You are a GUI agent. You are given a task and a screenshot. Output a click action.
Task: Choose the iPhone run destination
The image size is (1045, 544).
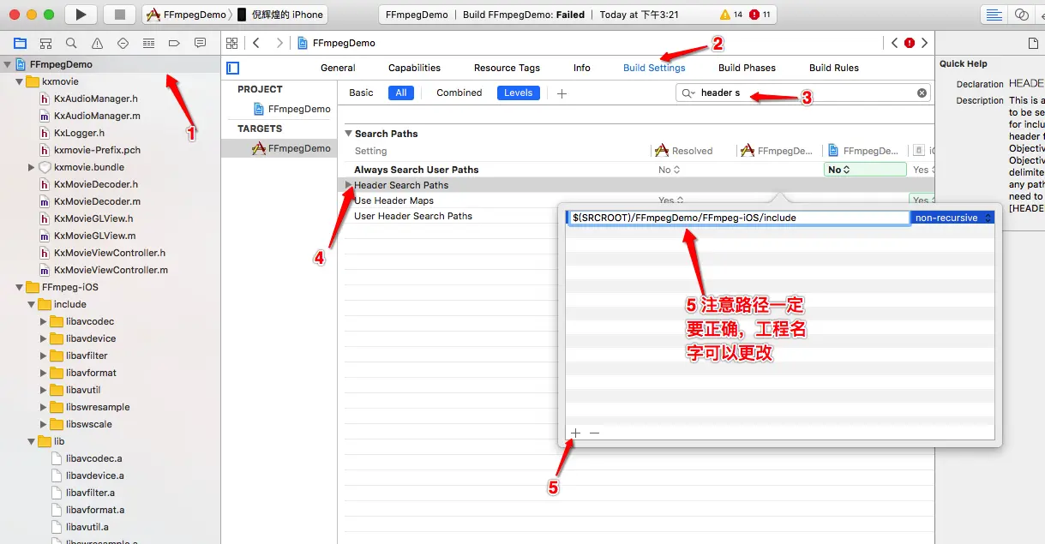tap(280, 15)
